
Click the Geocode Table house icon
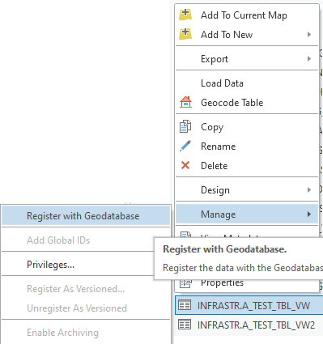click(x=185, y=102)
